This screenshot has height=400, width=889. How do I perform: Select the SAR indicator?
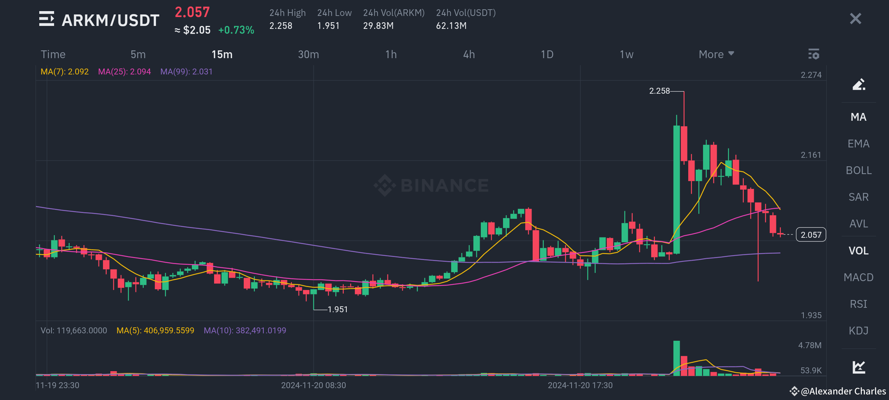tap(859, 197)
